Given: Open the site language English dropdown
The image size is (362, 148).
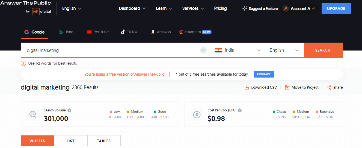Looking at the screenshot, I should point(72,8).
